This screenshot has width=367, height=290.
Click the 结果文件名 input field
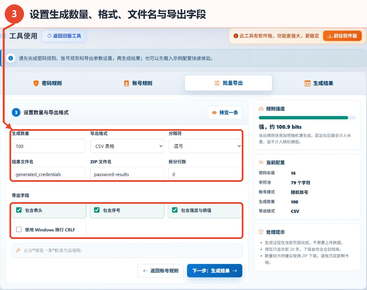[x=49, y=174]
